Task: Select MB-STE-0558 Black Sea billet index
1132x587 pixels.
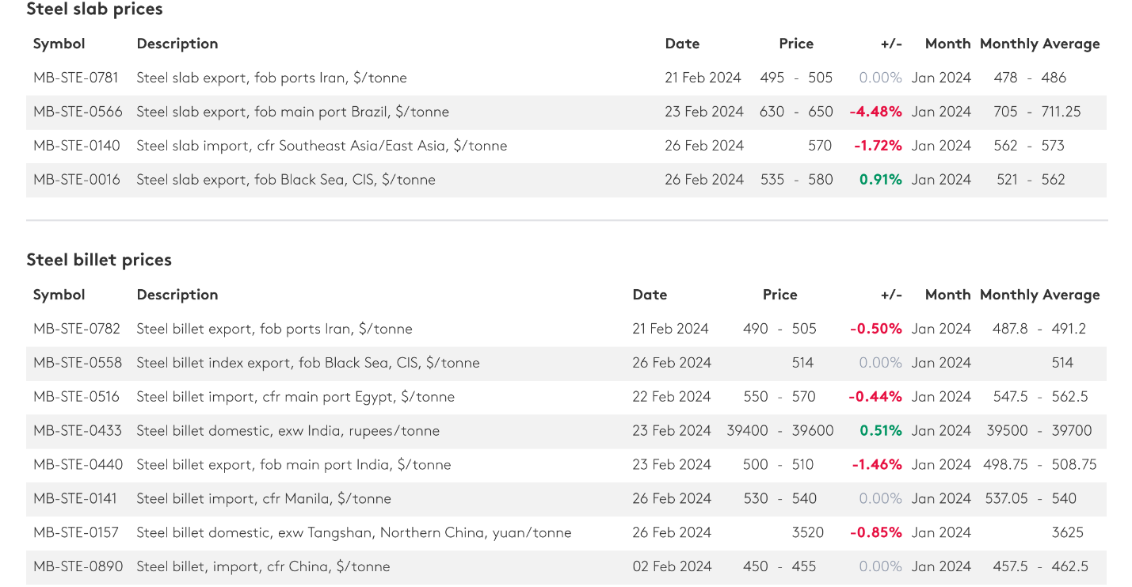Action: coord(566,363)
